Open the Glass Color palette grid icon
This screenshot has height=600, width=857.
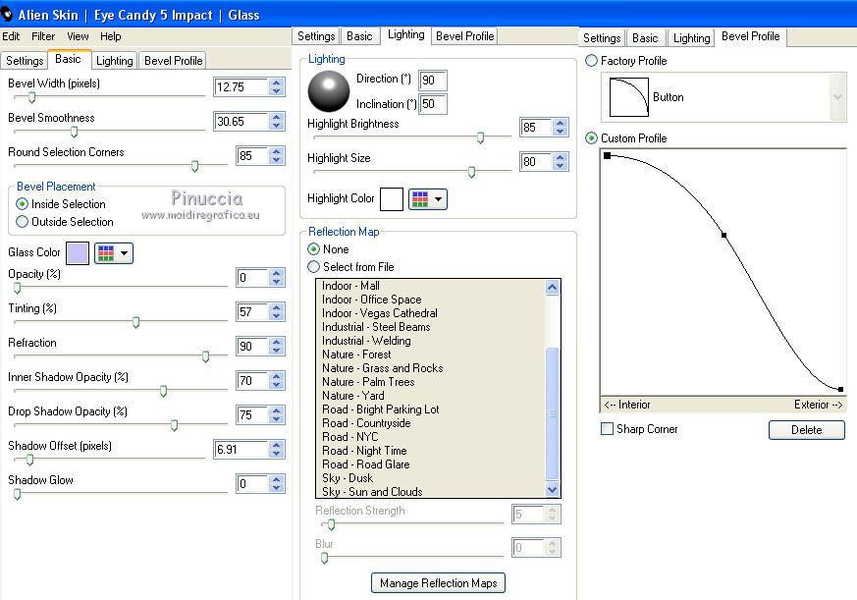coord(105,253)
